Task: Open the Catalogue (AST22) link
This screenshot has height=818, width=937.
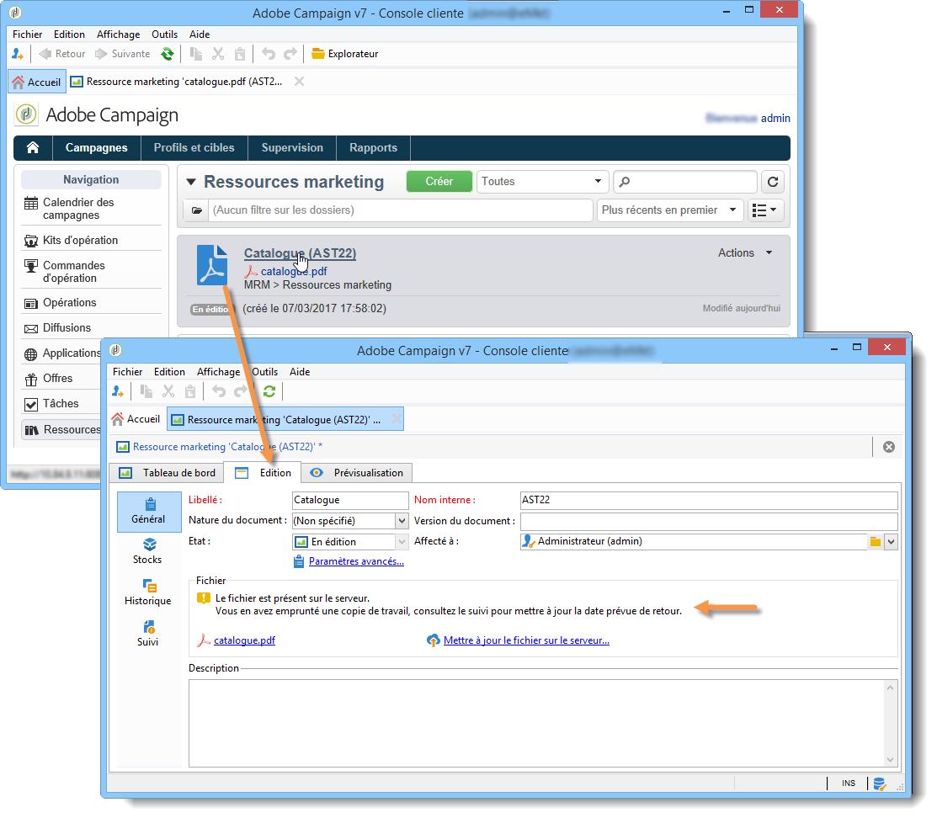Action: tap(300, 253)
